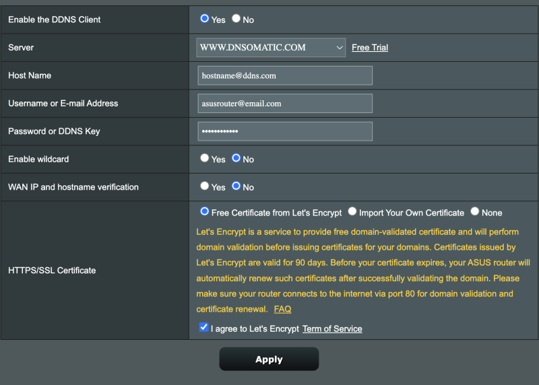
Task: Choose Import Your Own Certificate option
Action: click(x=352, y=211)
